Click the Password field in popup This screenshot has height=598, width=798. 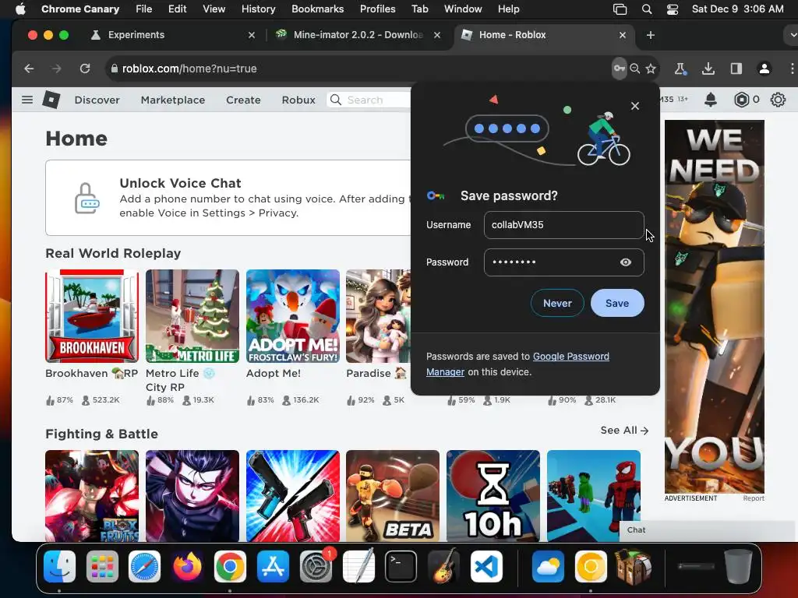point(564,262)
